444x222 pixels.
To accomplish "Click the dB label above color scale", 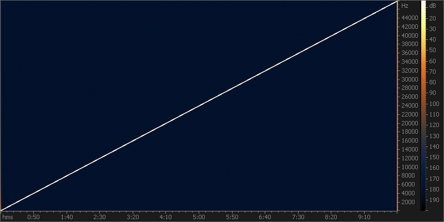I will (x=433, y=6).
